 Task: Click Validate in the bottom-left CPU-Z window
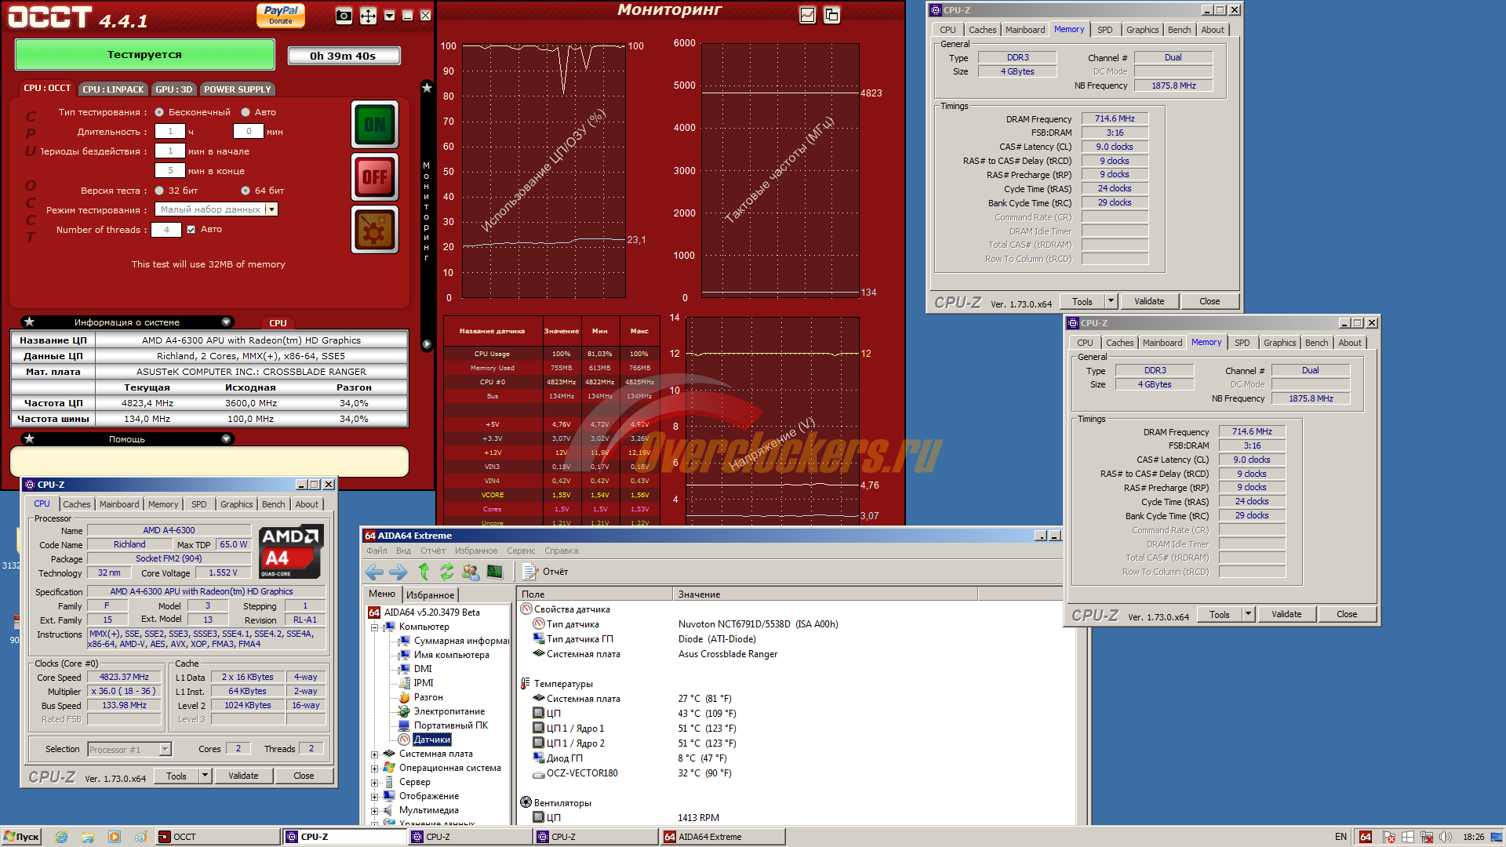point(243,776)
